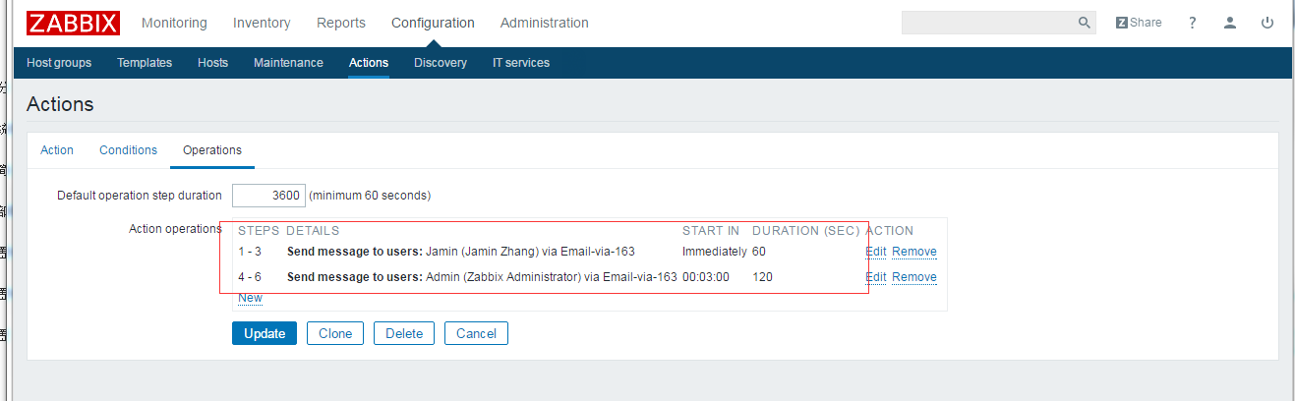Screen dimensions: 1295x401
Task: Add a New action operation
Action: click(250, 298)
